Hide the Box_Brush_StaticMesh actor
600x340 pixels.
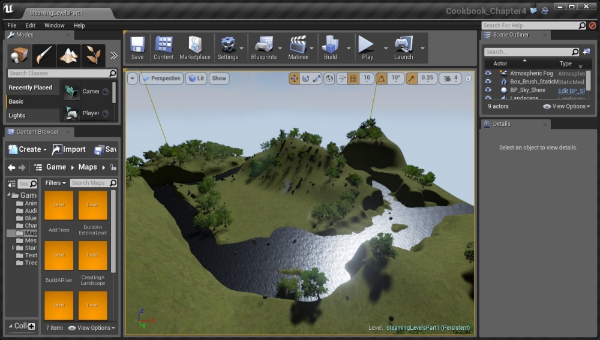point(488,82)
